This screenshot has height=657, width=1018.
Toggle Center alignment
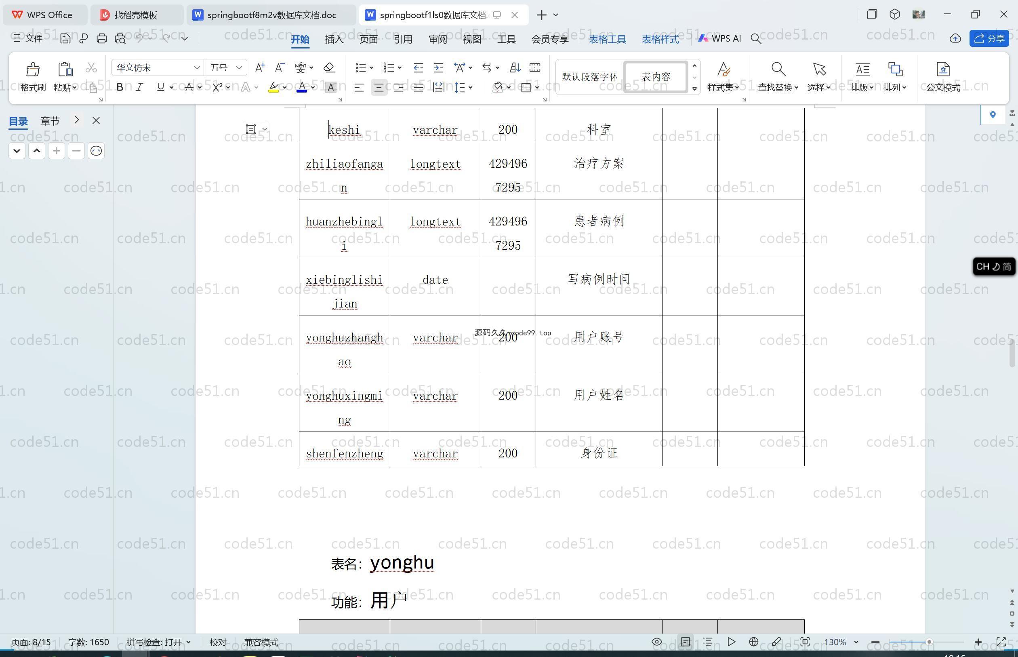tap(379, 87)
